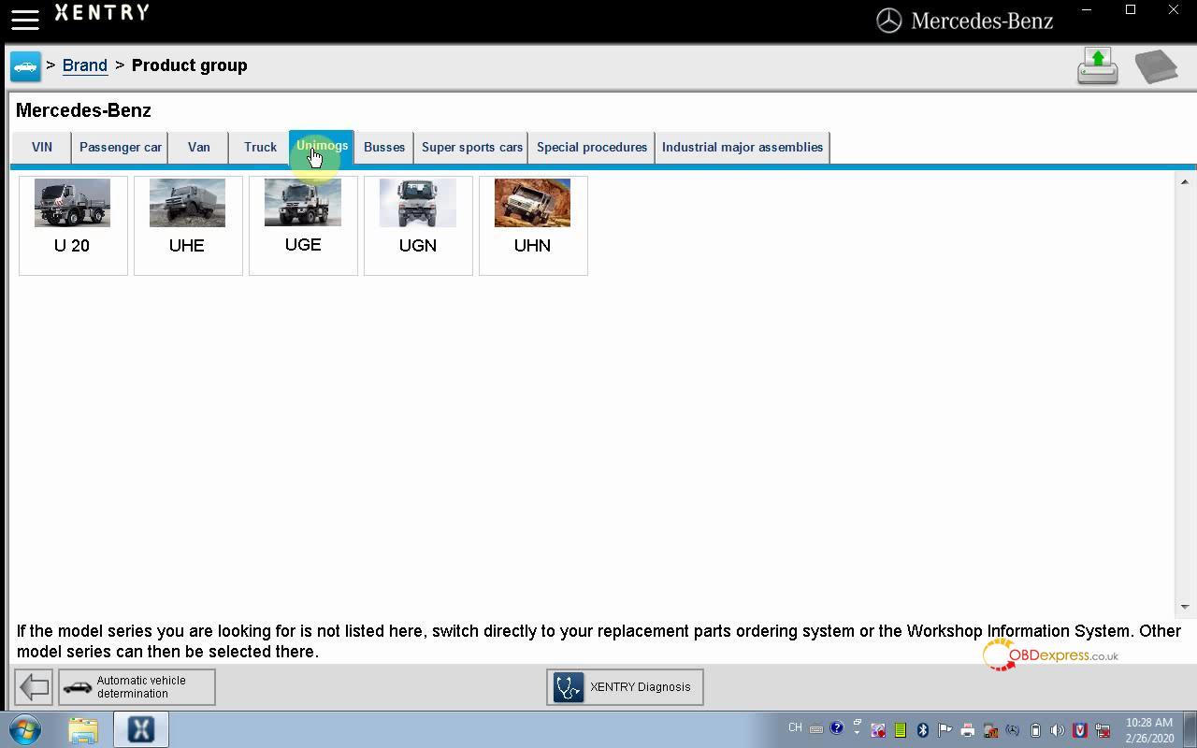The width and height of the screenshot is (1197, 748).
Task: Pick the UHN model series tile
Action: (x=533, y=225)
